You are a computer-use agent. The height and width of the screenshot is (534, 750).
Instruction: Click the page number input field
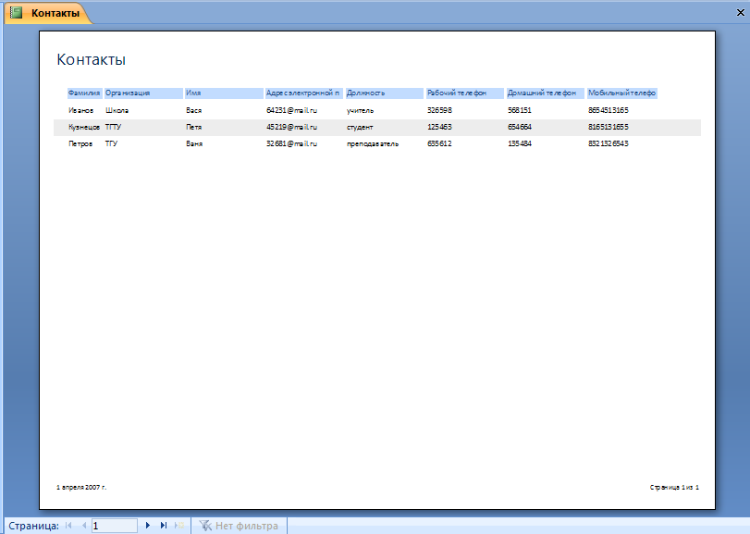pyautogui.click(x=115, y=526)
